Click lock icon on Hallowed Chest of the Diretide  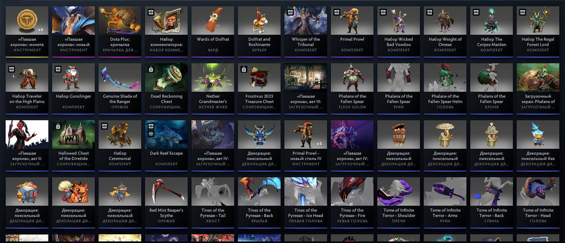[x=58, y=126]
